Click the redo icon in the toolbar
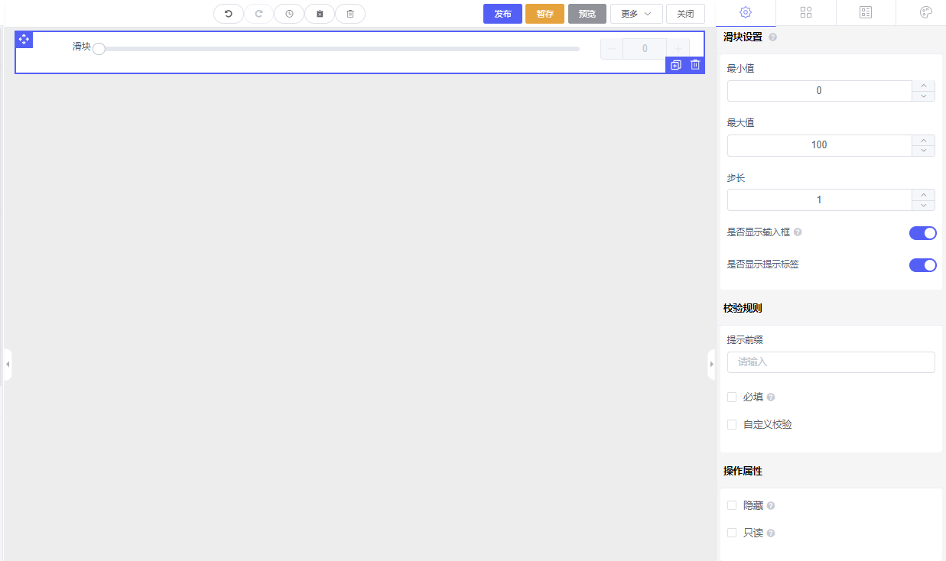The width and height of the screenshot is (946, 561). pyautogui.click(x=258, y=14)
